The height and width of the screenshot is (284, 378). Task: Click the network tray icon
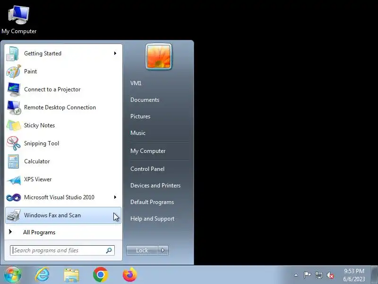(x=318, y=275)
